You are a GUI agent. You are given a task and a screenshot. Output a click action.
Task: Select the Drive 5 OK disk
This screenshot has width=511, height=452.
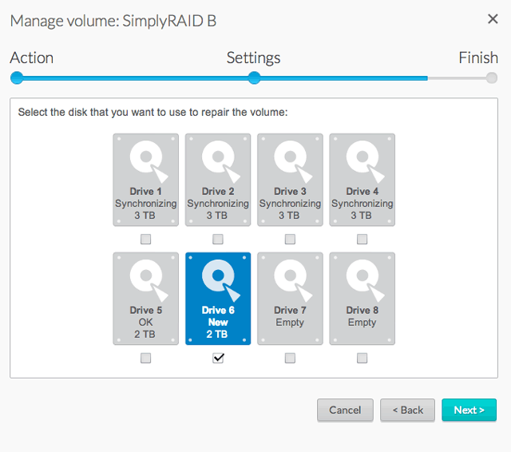click(x=145, y=298)
